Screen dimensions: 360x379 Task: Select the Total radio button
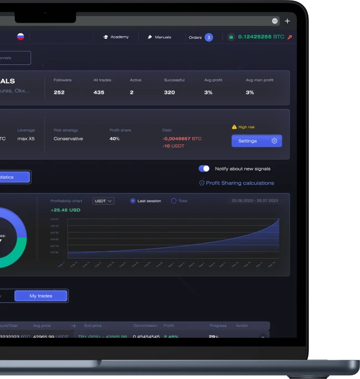[174, 201]
